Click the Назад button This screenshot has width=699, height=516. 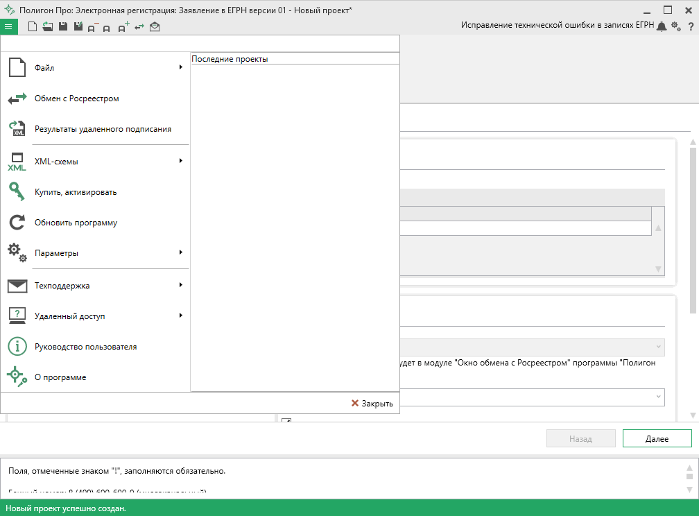coord(581,438)
